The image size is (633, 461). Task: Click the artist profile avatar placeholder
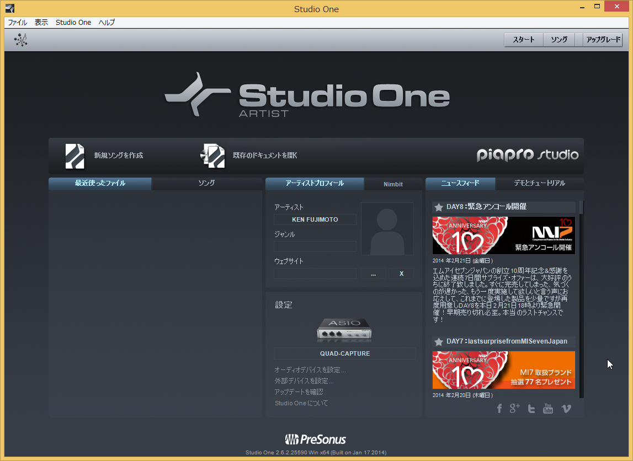click(387, 229)
